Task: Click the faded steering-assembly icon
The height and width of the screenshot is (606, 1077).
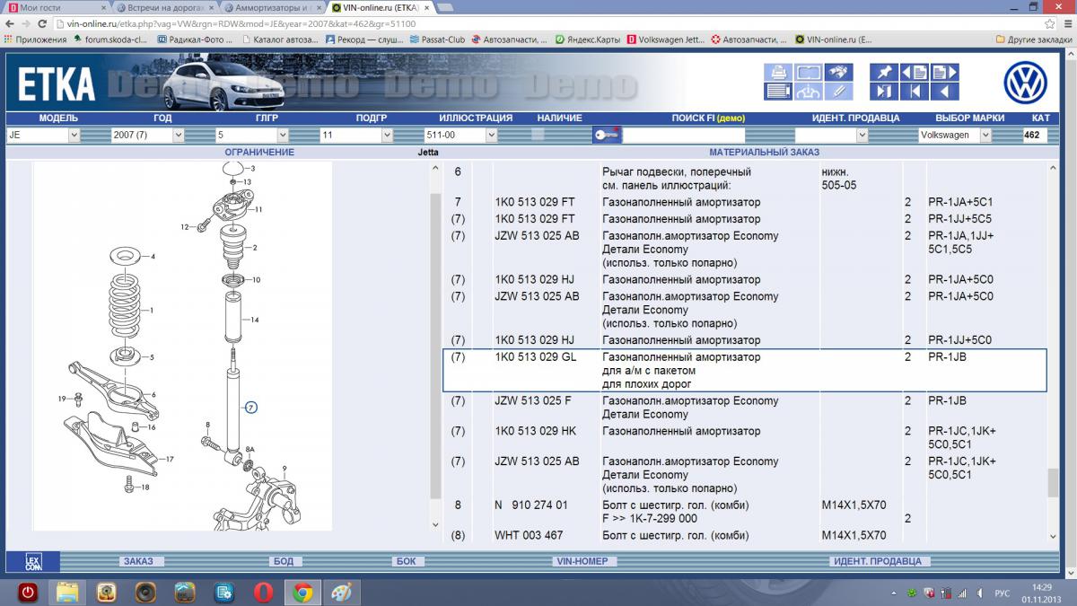Action: click(809, 92)
